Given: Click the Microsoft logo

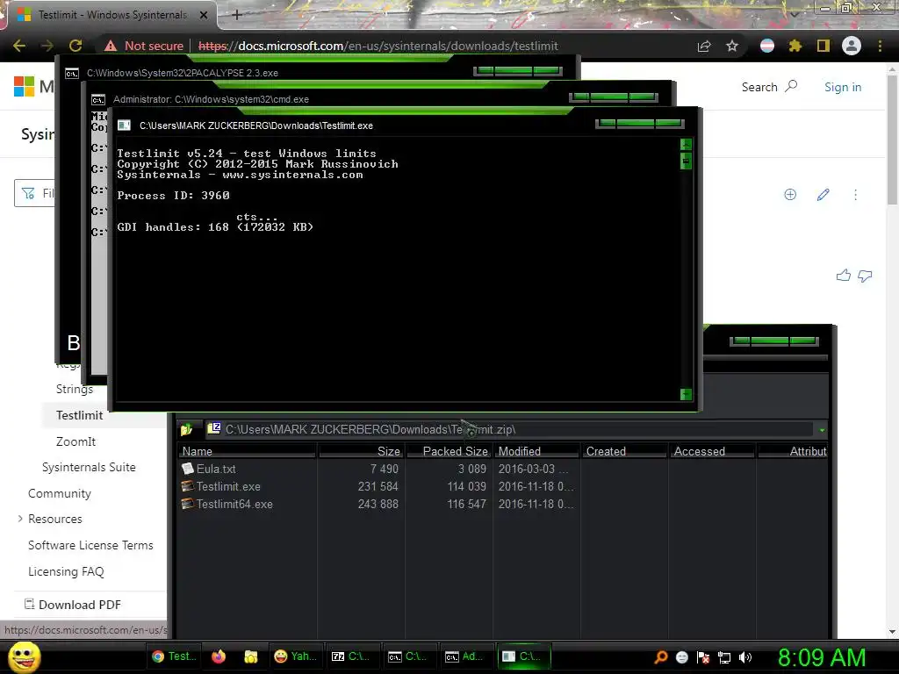Looking at the screenshot, I should pos(24,87).
